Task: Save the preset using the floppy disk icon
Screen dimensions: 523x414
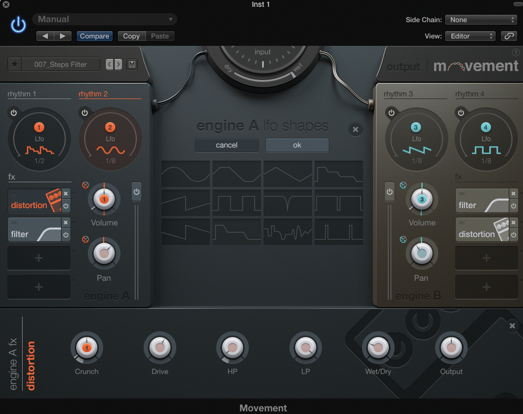Action: [132, 64]
